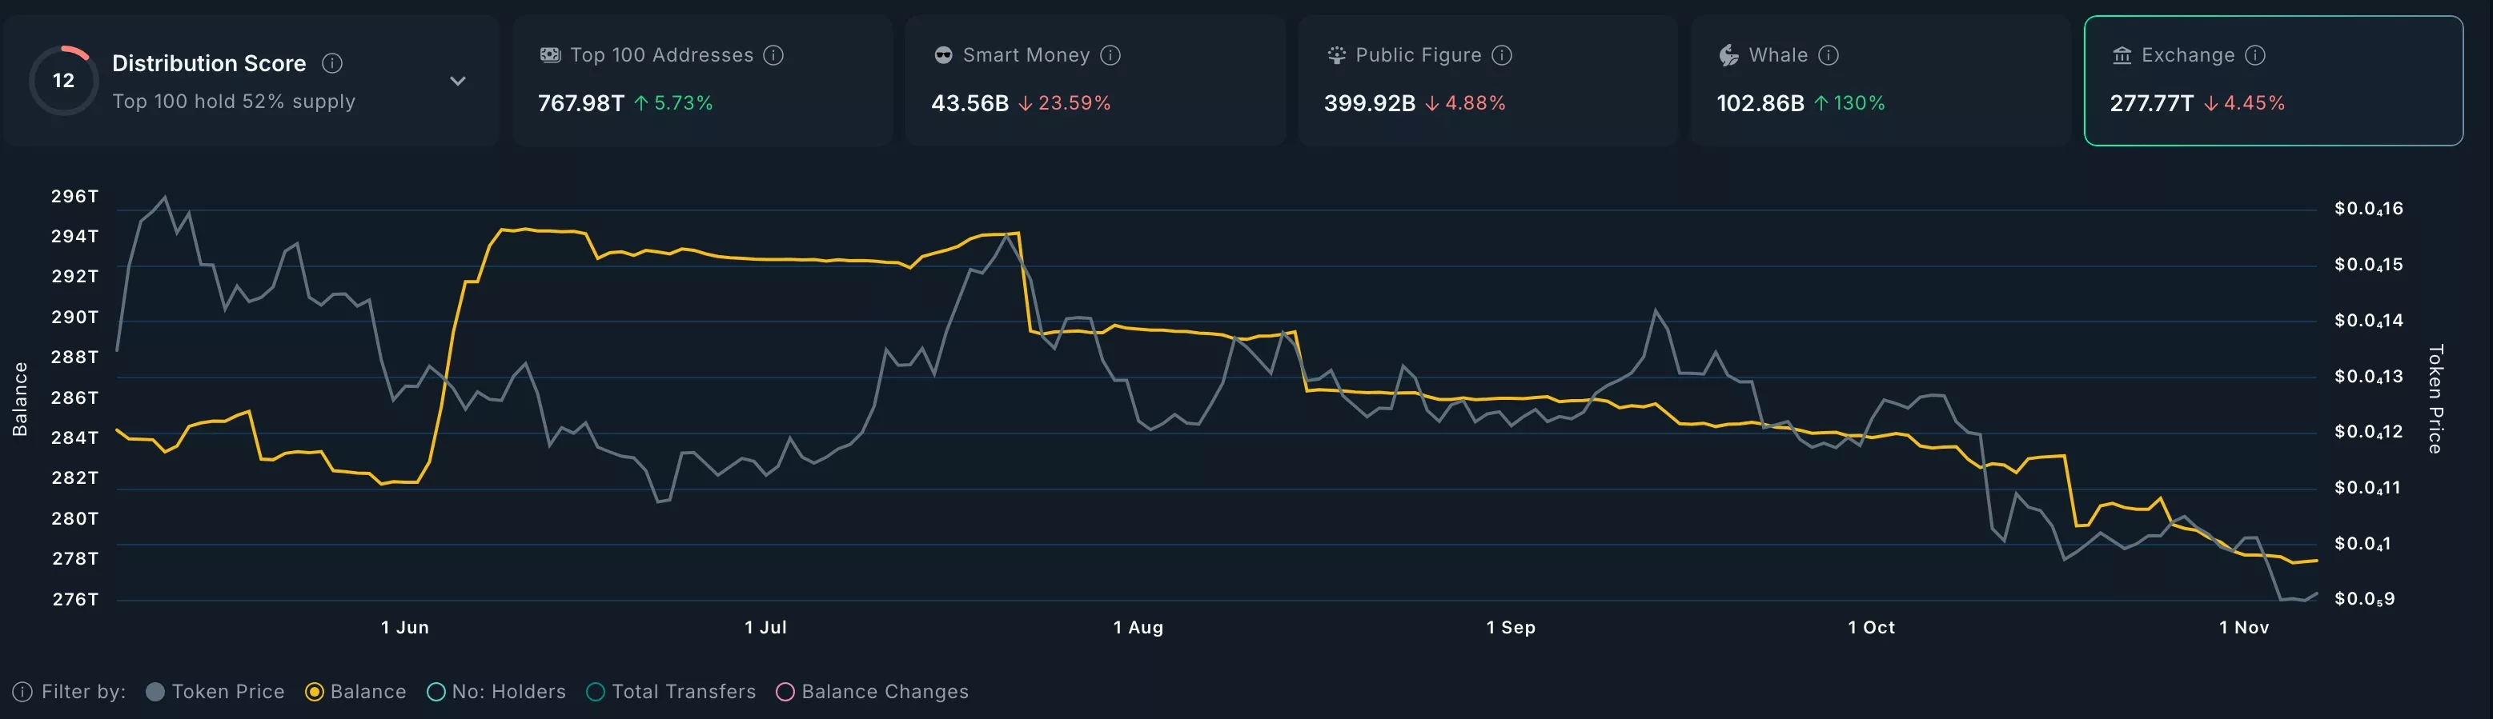Select the Public Figure 399.92B value
The height and width of the screenshot is (719, 2493).
coord(1368,103)
